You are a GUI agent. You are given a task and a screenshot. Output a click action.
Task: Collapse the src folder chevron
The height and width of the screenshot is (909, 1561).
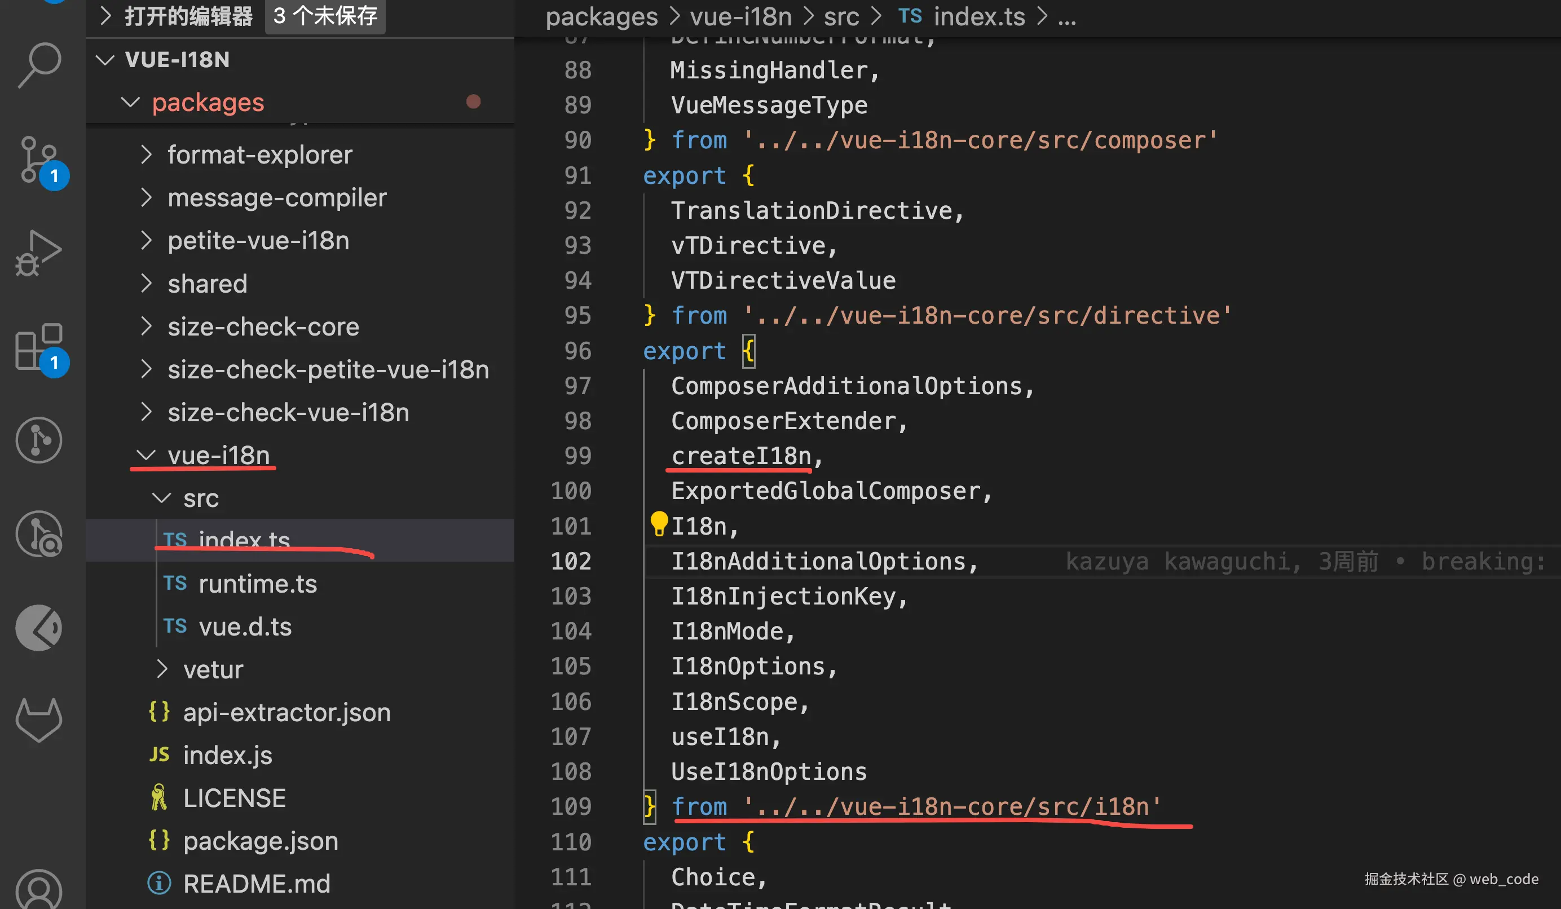(x=162, y=498)
